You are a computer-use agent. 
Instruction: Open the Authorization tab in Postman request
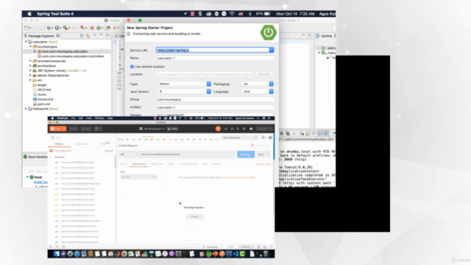point(139,164)
